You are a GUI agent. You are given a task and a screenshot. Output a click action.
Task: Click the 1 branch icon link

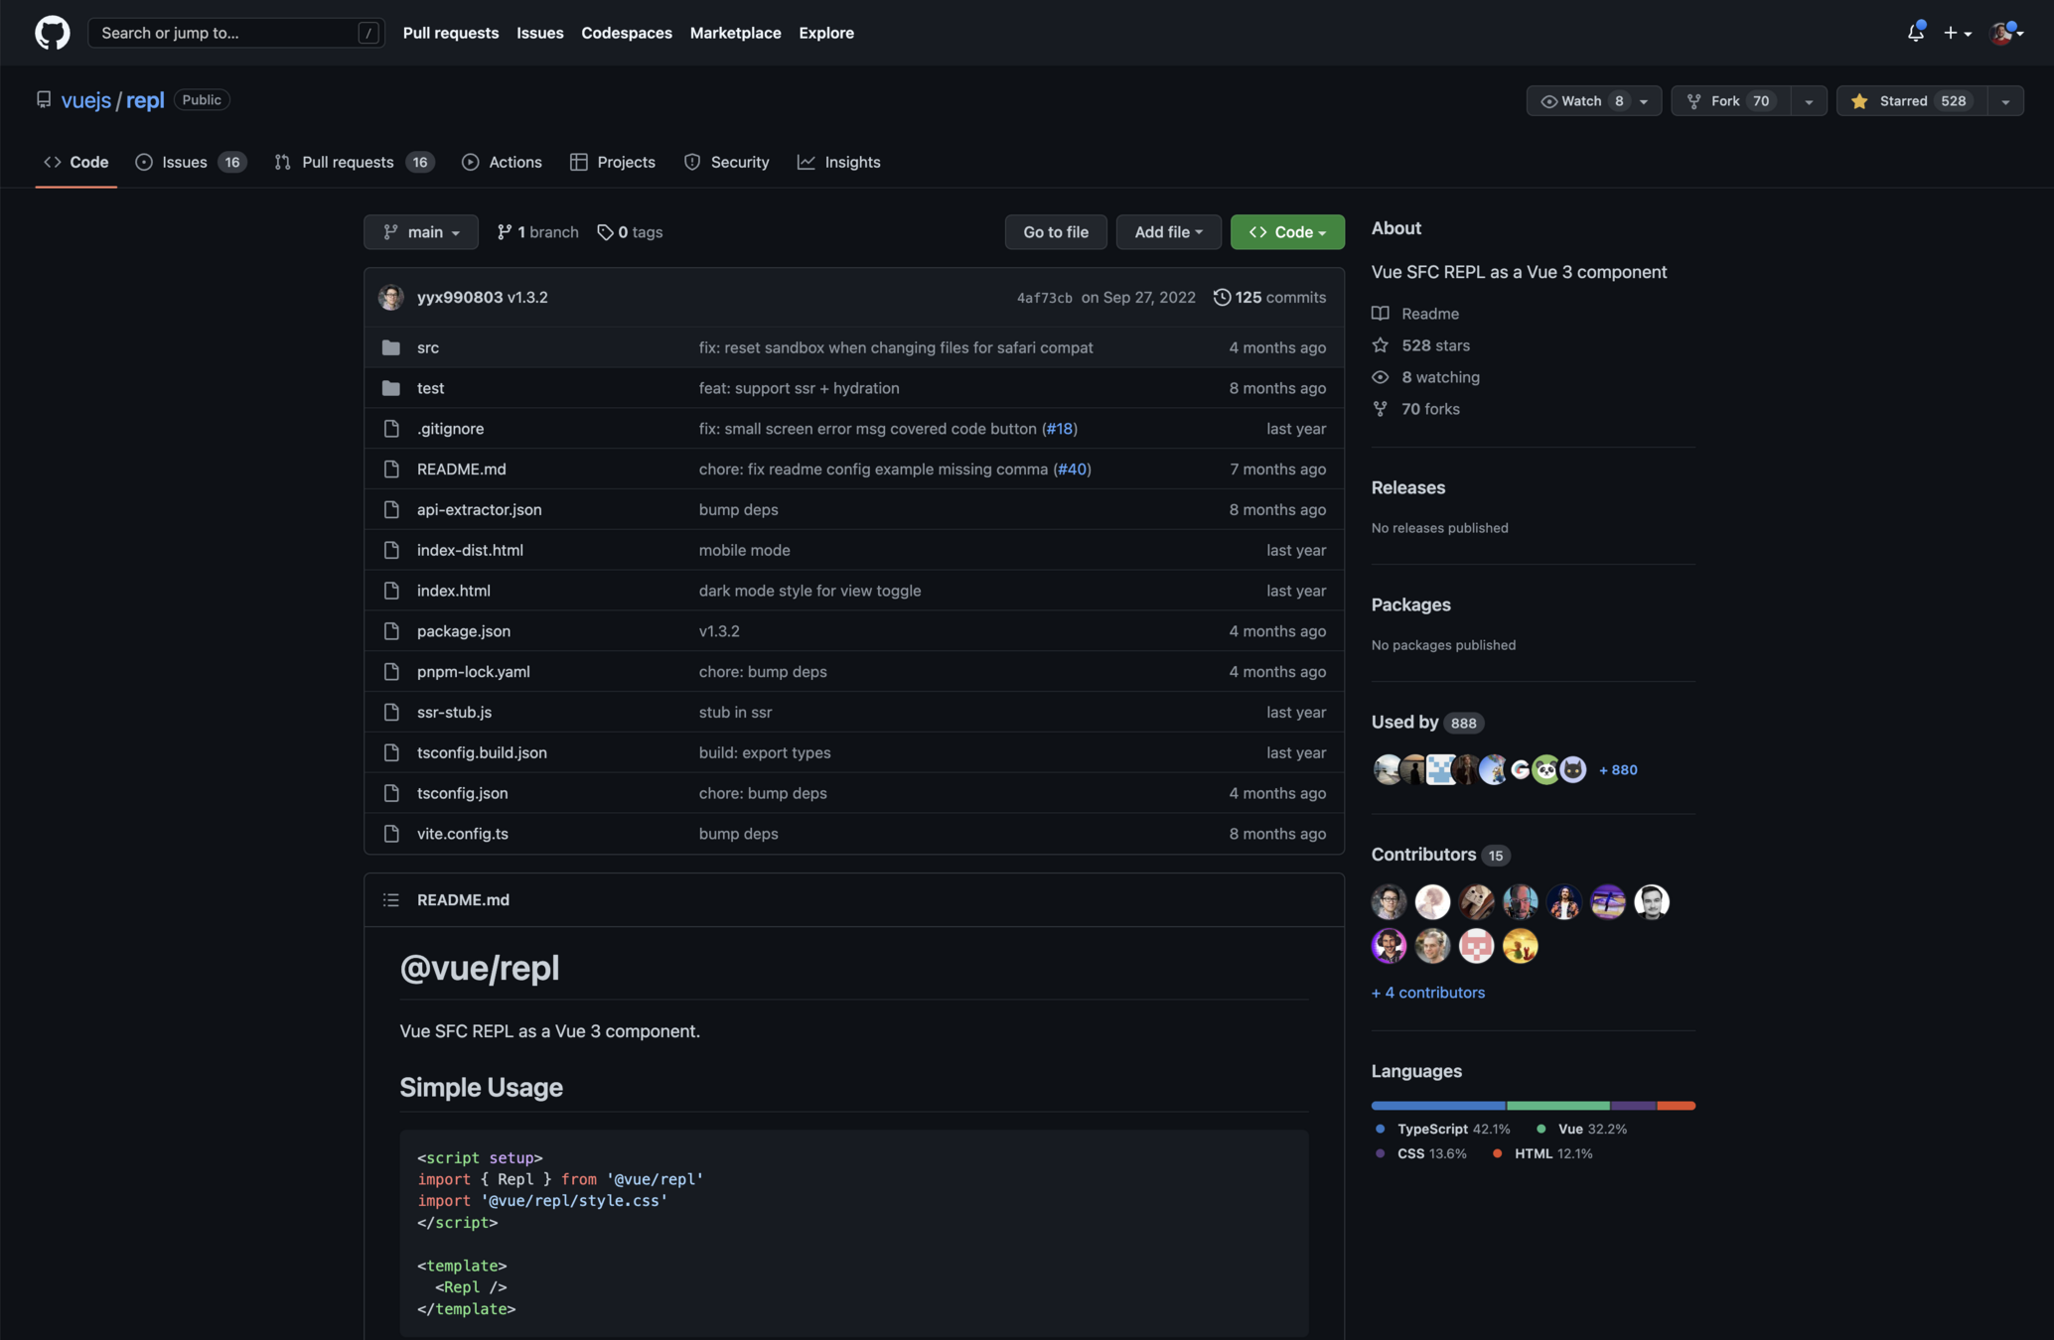pyautogui.click(x=505, y=232)
